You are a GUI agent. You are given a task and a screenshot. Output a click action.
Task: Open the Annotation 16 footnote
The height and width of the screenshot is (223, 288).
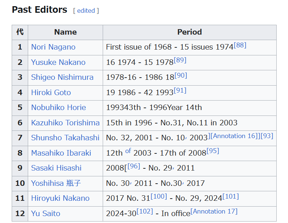tap(234, 136)
